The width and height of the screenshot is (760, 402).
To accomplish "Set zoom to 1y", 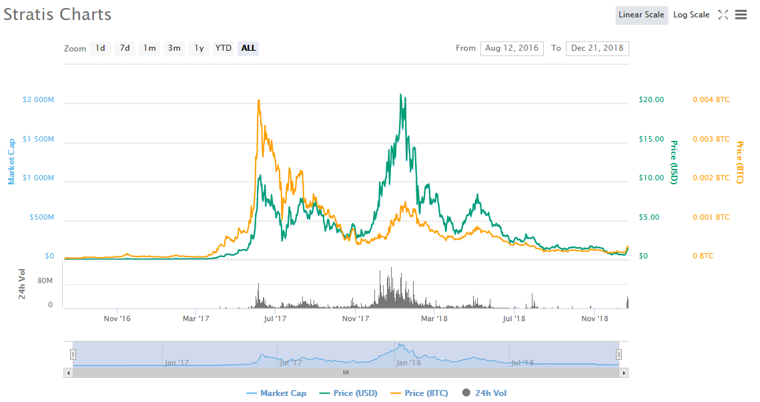I will [199, 48].
